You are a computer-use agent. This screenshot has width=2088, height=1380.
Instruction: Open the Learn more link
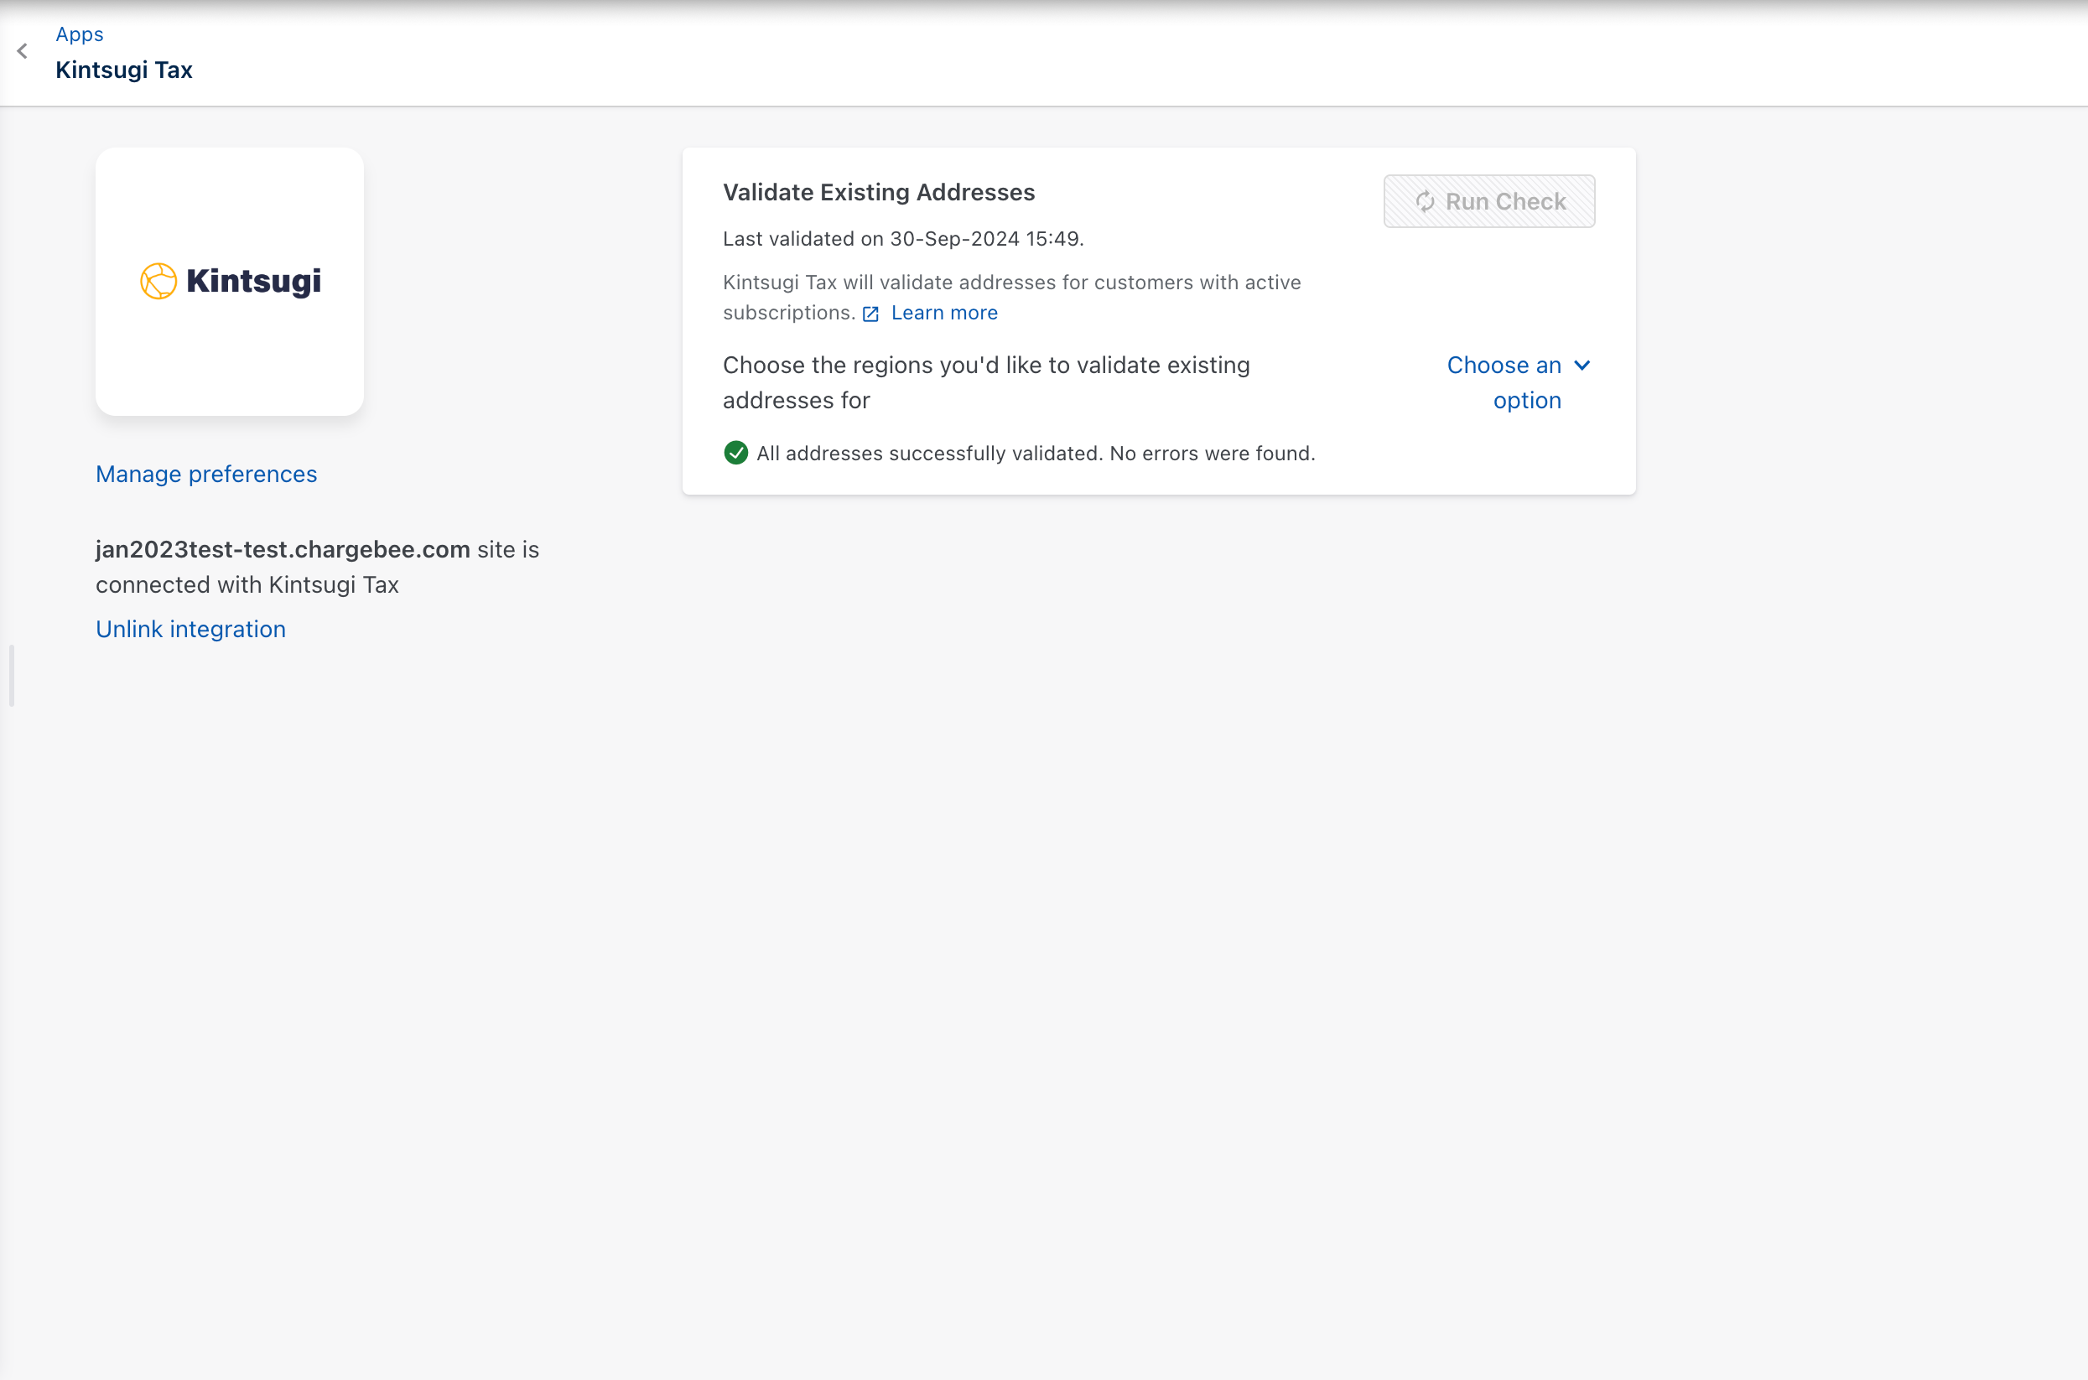coord(943,314)
